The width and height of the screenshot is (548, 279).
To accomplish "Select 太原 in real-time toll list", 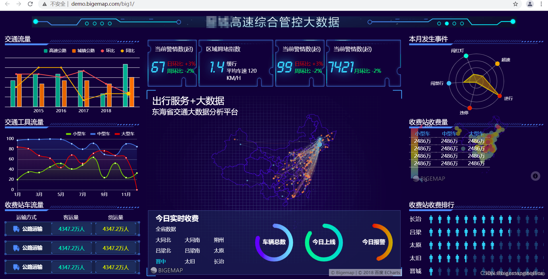I will (x=219, y=251).
